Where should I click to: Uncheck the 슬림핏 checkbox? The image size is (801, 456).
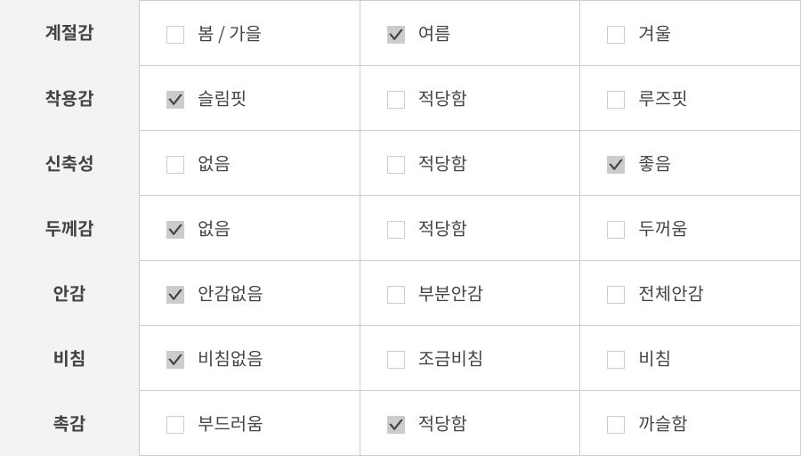pyautogui.click(x=175, y=100)
